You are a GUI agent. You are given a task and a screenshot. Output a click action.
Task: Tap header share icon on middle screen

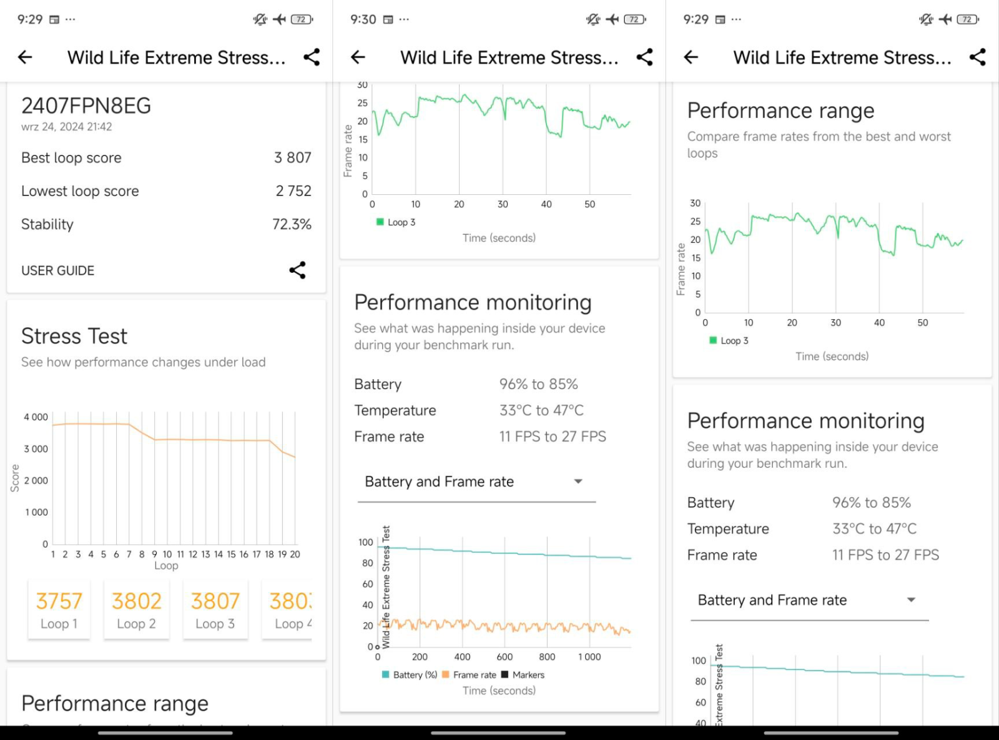click(x=644, y=57)
